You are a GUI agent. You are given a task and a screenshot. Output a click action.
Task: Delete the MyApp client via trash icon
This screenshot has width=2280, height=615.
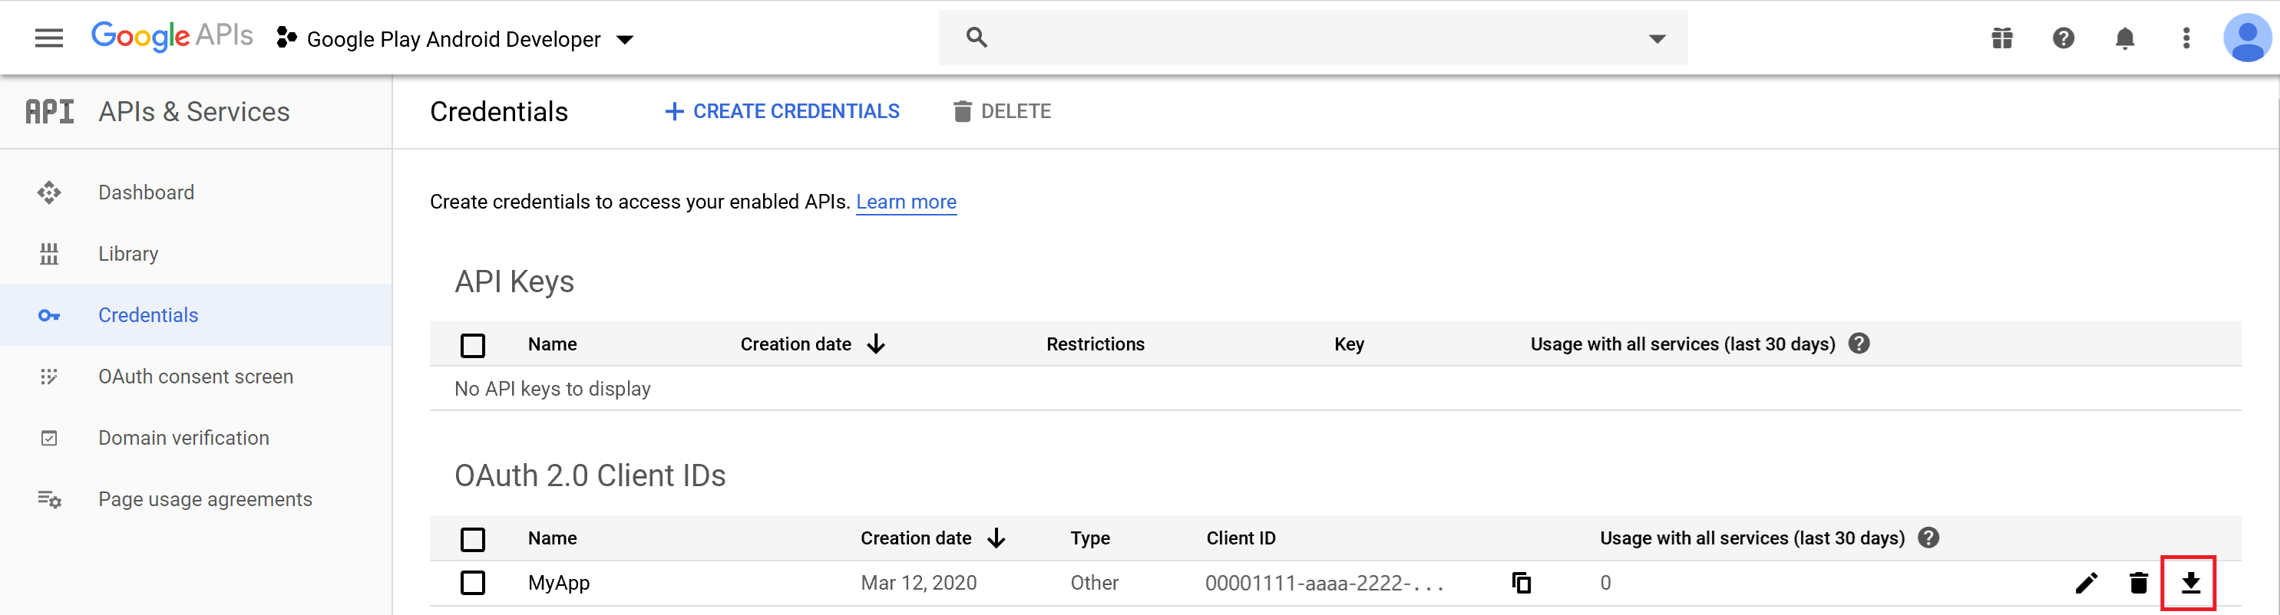[x=2139, y=582]
